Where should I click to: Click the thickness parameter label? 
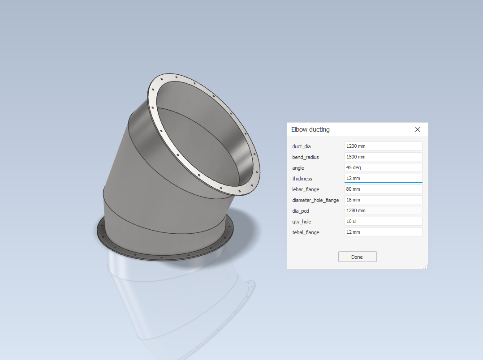tap(302, 179)
